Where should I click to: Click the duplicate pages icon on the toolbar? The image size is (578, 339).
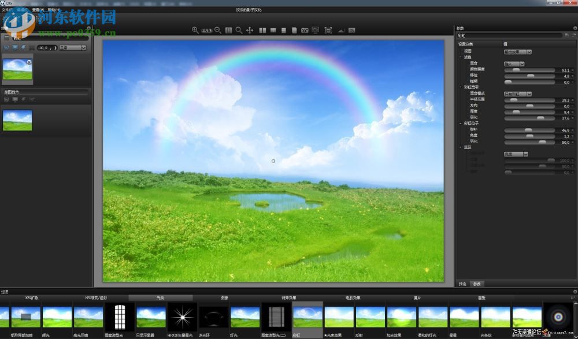(295, 30)
